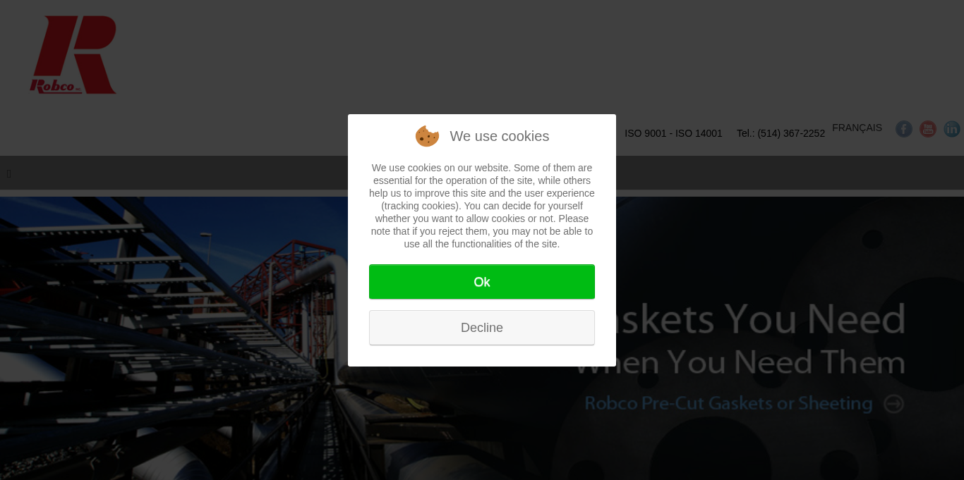964x480 pixels.
Task: Decline cookies in the dialog
Action: (x=482, y=328)
